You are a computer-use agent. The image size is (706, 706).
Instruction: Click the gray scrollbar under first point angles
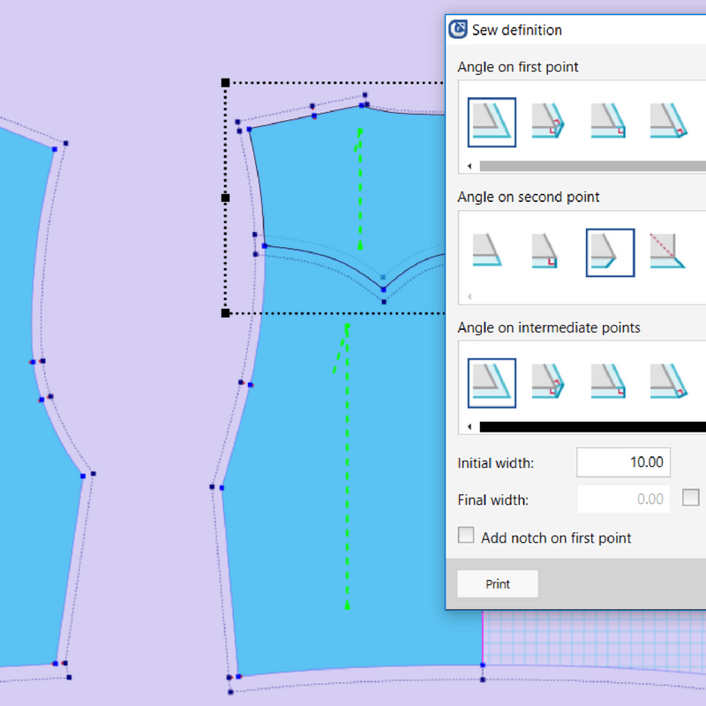coord(592,166)
